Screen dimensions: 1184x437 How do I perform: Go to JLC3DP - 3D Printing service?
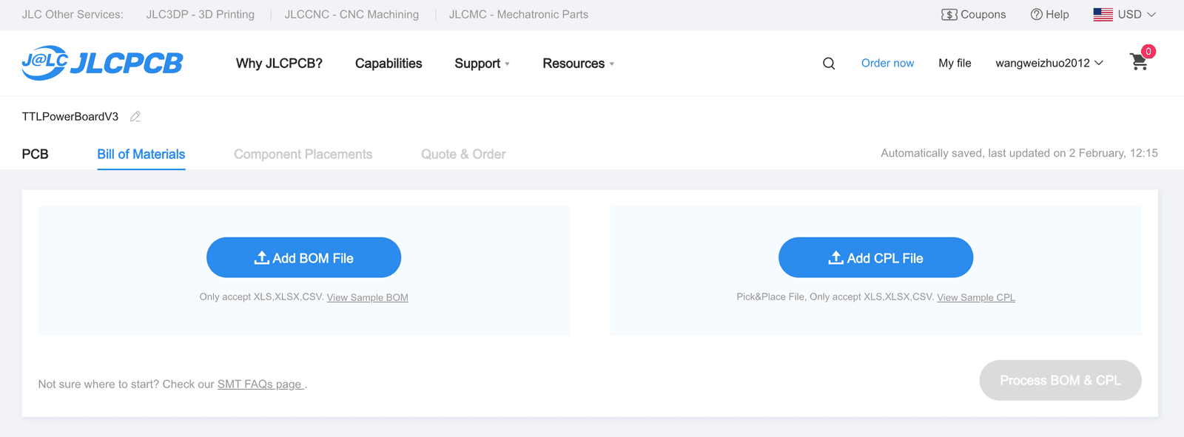[x=201, y=14]
